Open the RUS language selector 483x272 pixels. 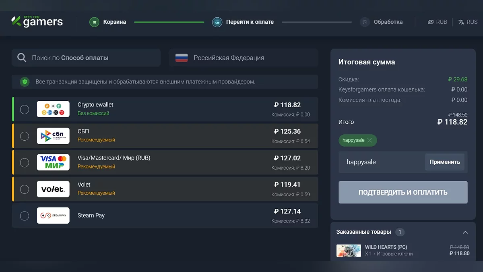pos(468,22)
